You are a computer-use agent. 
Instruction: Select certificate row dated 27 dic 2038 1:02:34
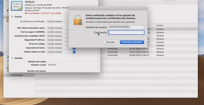(x=149, y=49)
